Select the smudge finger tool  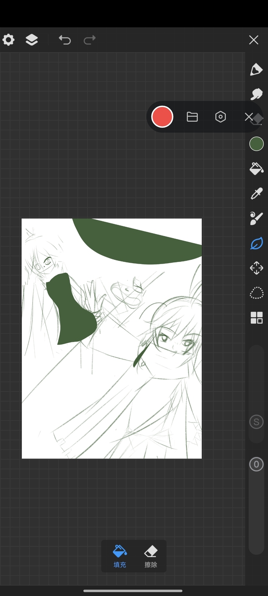coord(256,94)
